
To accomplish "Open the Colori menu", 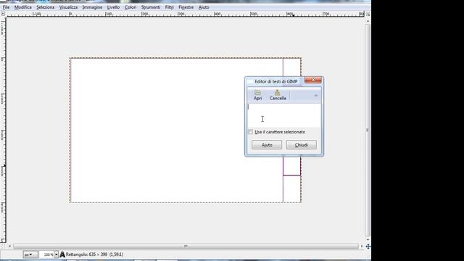I will click(130, 7).
